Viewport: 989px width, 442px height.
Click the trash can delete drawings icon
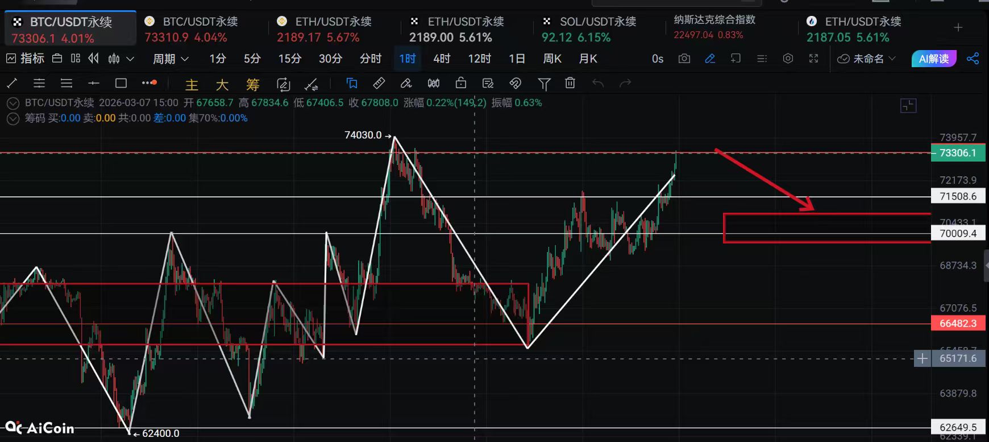point(570,84)
